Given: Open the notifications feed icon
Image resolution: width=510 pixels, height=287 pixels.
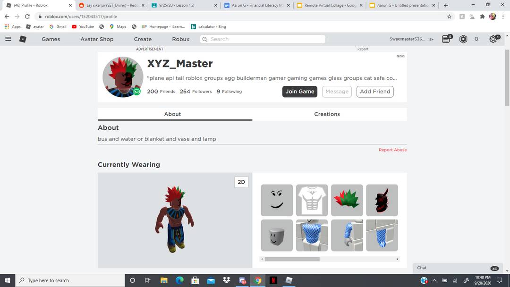Looking at the screenshot, I should coord(446,39).
